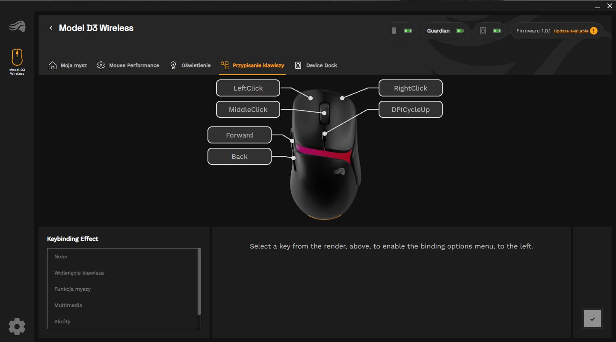Open the Update Available link
This screenshot has height=342, width=616.
tap(571, 31)
